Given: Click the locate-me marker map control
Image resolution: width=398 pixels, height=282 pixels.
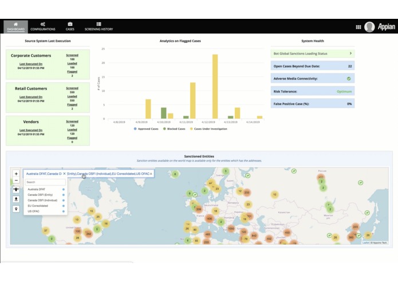Looking at the screenshot, I should [x=16, y=190].
